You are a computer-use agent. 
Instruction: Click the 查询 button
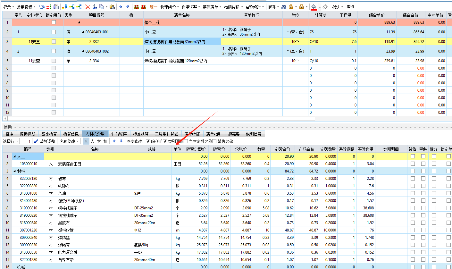pos(350,7)
